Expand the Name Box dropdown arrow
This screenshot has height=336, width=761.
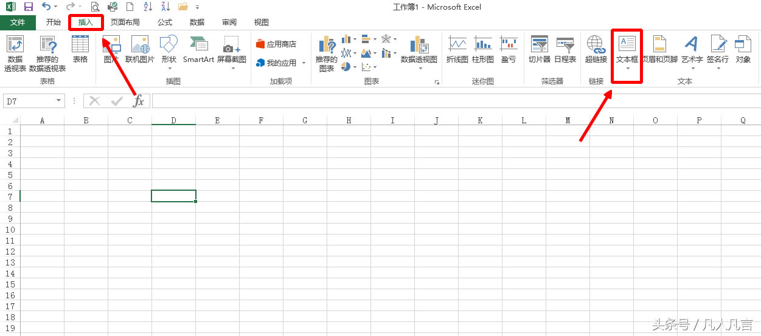(59, 101)
